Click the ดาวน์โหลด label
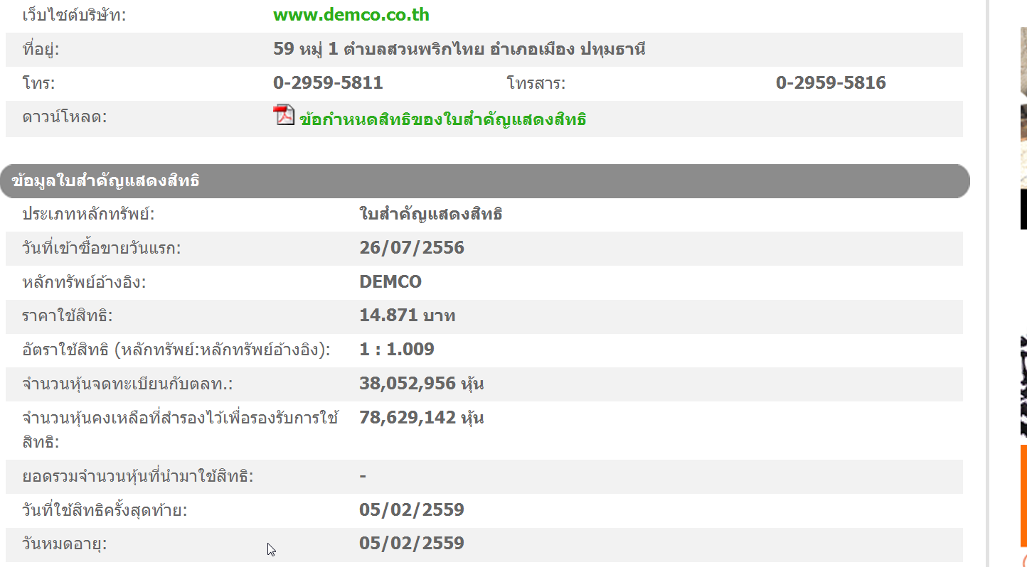 (64, 117)
